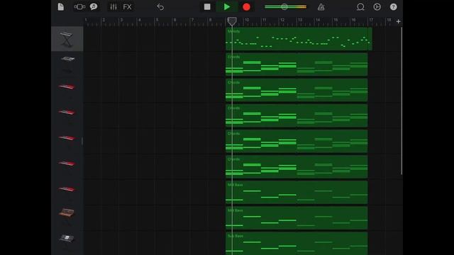The width and height of the screenshot is (454, 255).
Task: Click the vertical track scrollbar
Action: [x=402, y=101]
